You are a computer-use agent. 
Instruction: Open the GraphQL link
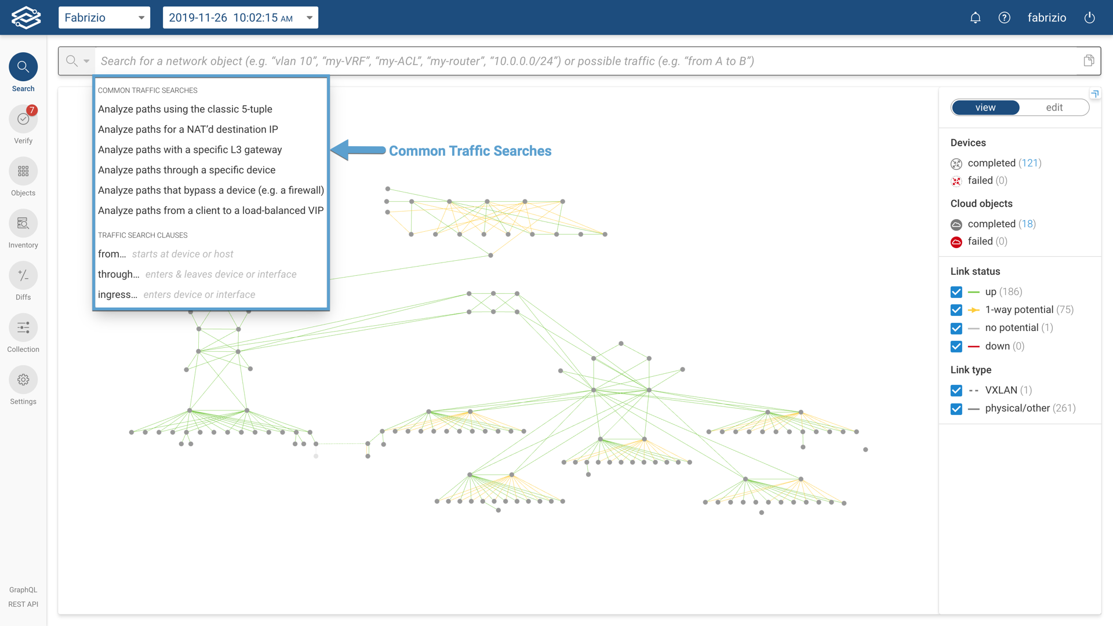[x=23, y=589]
